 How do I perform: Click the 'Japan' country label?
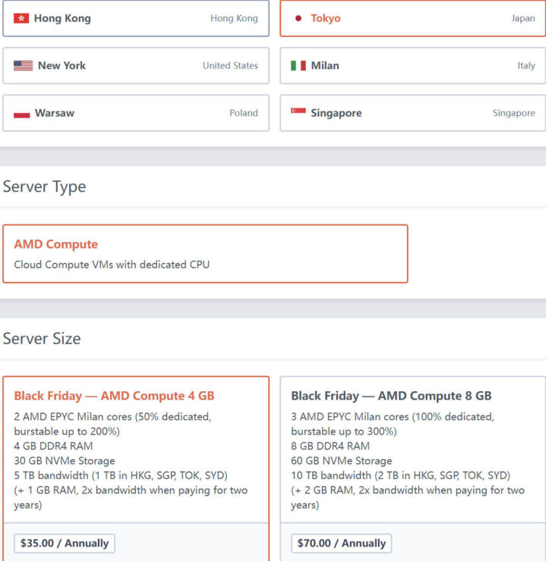(x=523, y=18)
